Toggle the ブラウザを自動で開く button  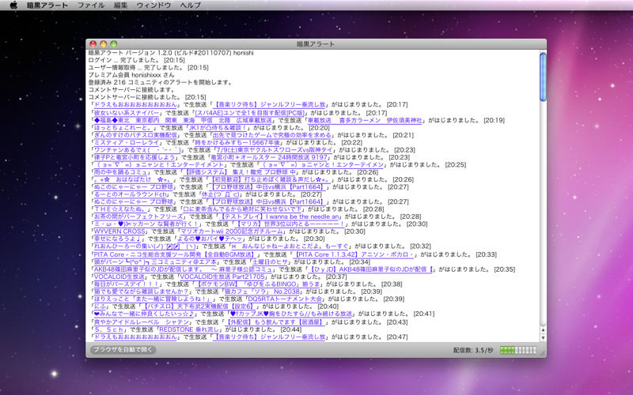point(123,350)
